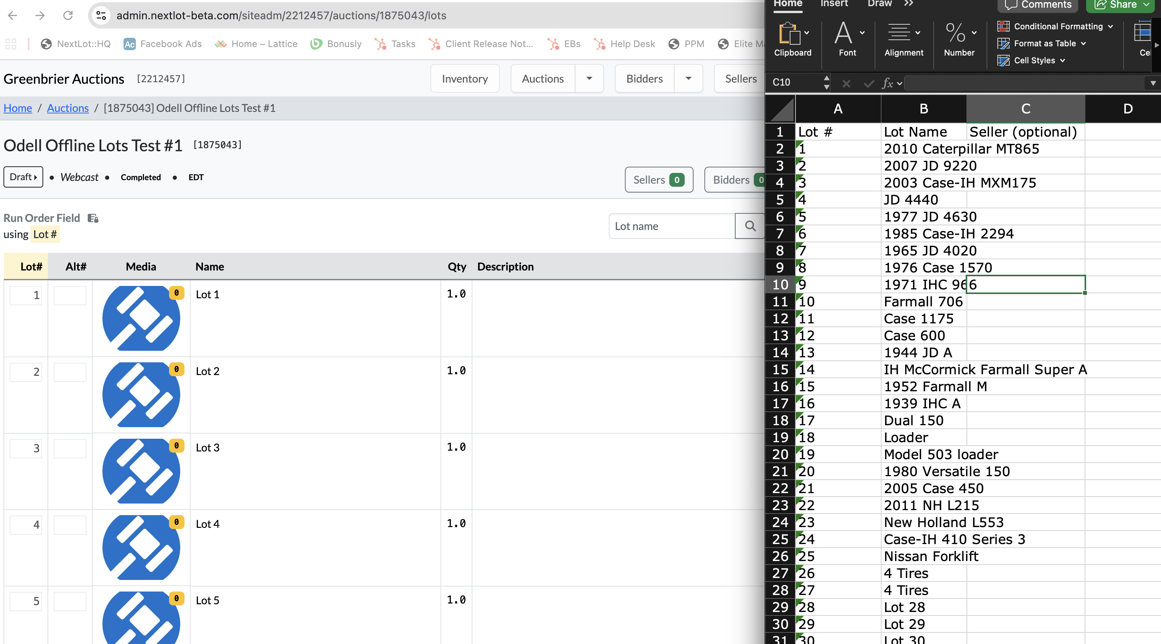Expand the Bidders dropdown arrow
The image size is (1161, 644).
pyautogui.click(x=688, y=78)
